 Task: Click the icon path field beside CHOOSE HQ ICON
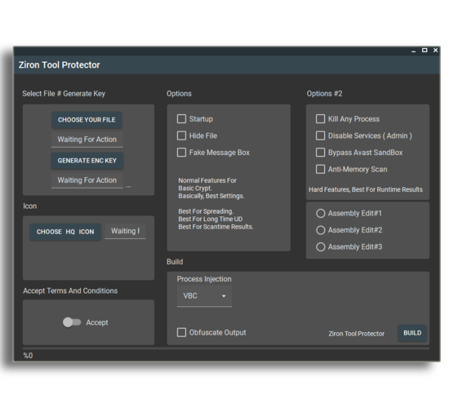pyautogui.click(x=125, y=231)
